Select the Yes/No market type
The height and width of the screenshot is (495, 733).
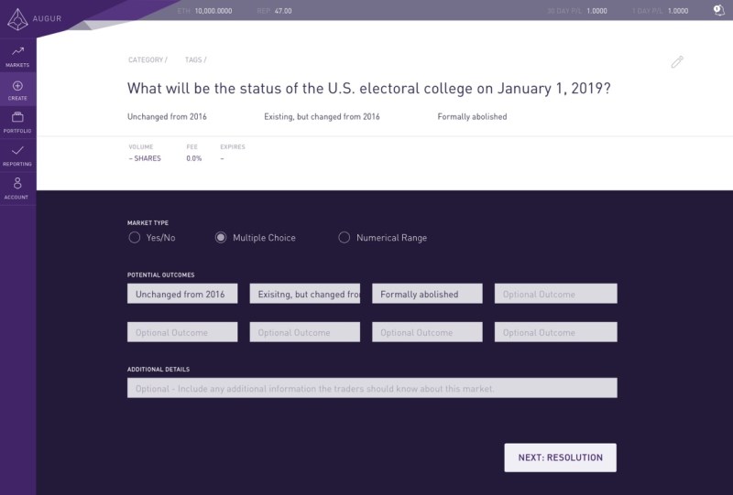[135, 238]
